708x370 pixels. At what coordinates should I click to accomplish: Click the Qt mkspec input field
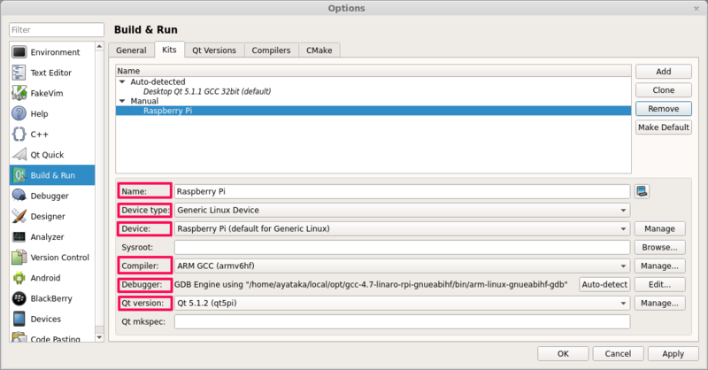402,321
